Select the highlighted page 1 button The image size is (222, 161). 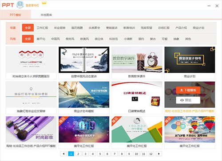[71, 154]
